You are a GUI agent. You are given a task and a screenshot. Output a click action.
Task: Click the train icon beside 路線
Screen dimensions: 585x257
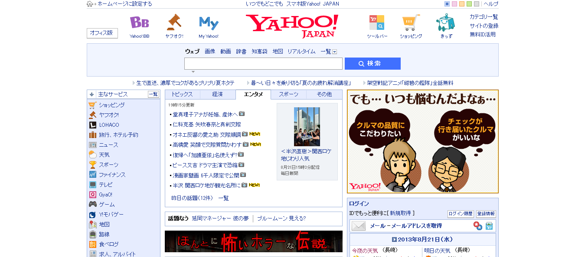pyautogui.click(x=92, y=235)
